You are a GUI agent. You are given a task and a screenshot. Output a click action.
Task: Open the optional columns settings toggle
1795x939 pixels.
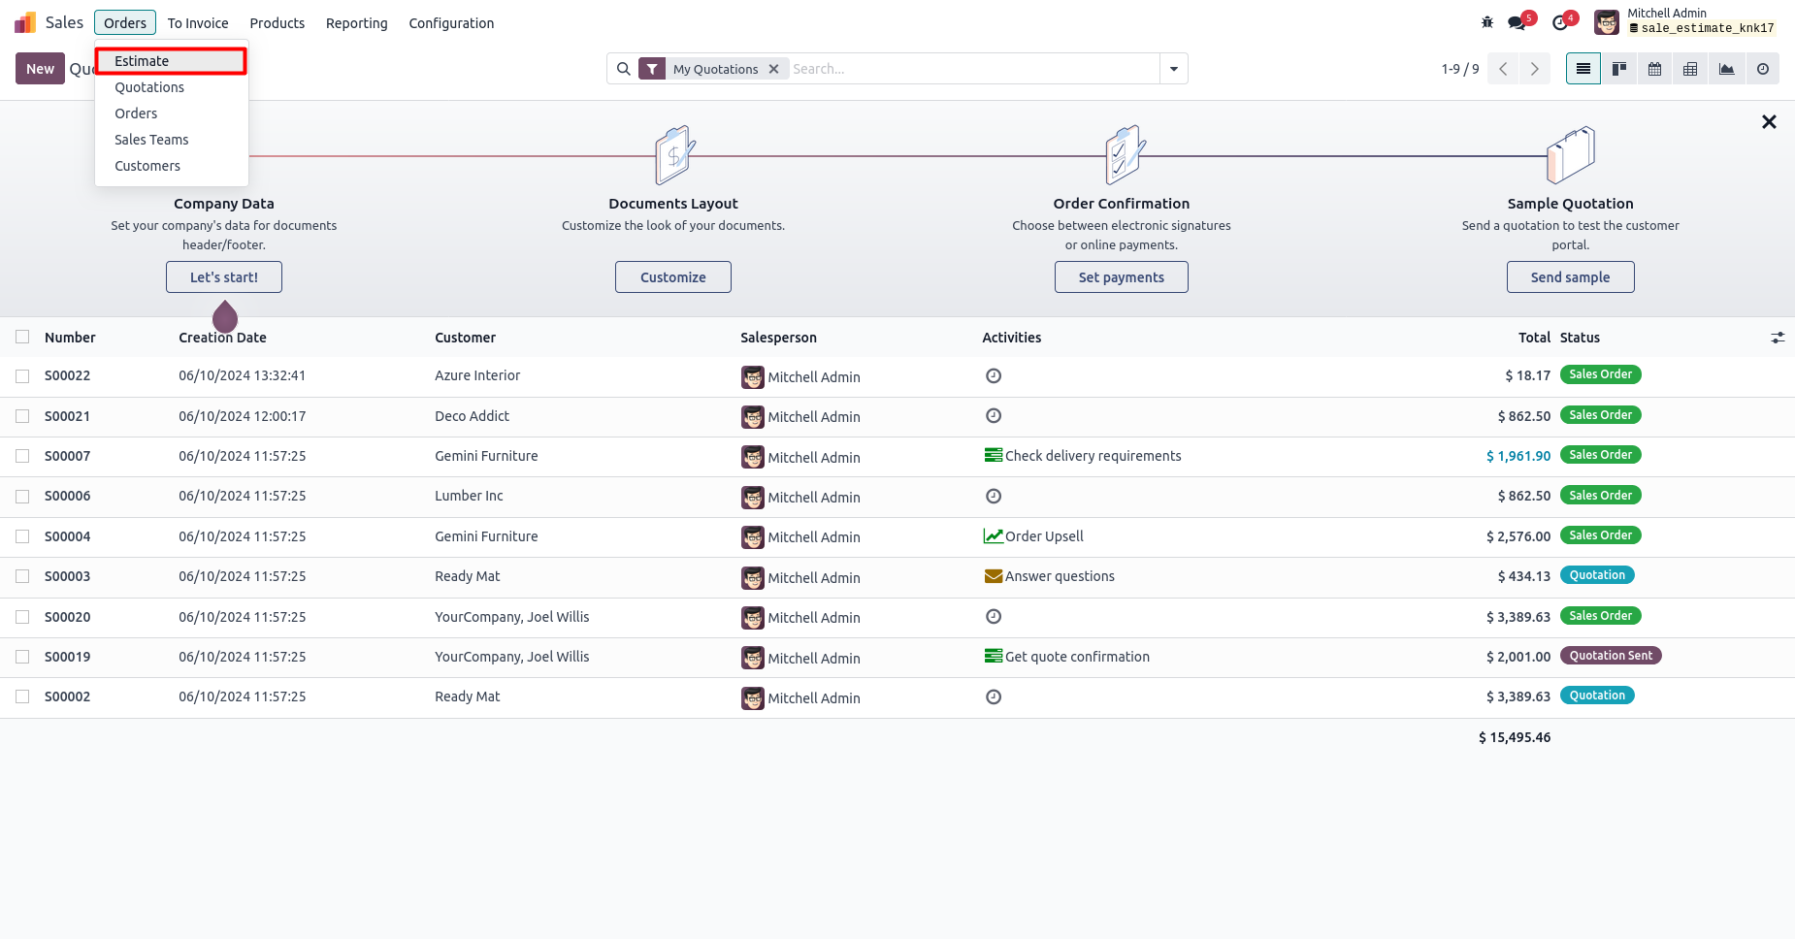pyautogui.click(x=1778, y=338)
